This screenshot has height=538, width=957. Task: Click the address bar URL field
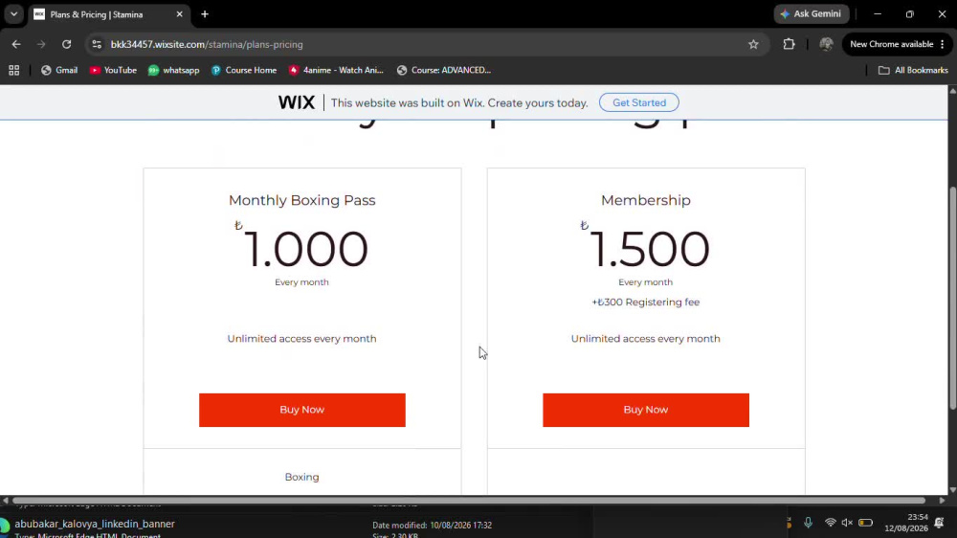[x=421, y=44]
